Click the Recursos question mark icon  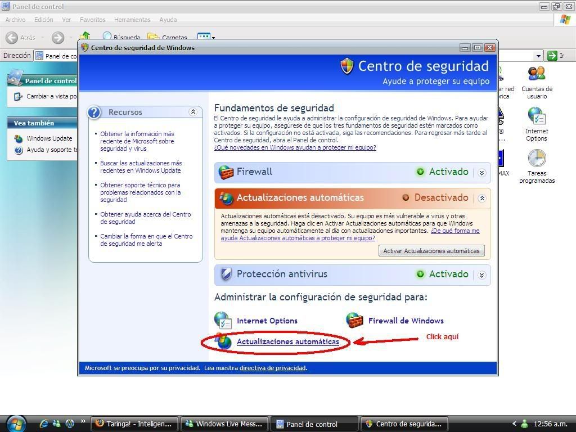click(94, 112)
